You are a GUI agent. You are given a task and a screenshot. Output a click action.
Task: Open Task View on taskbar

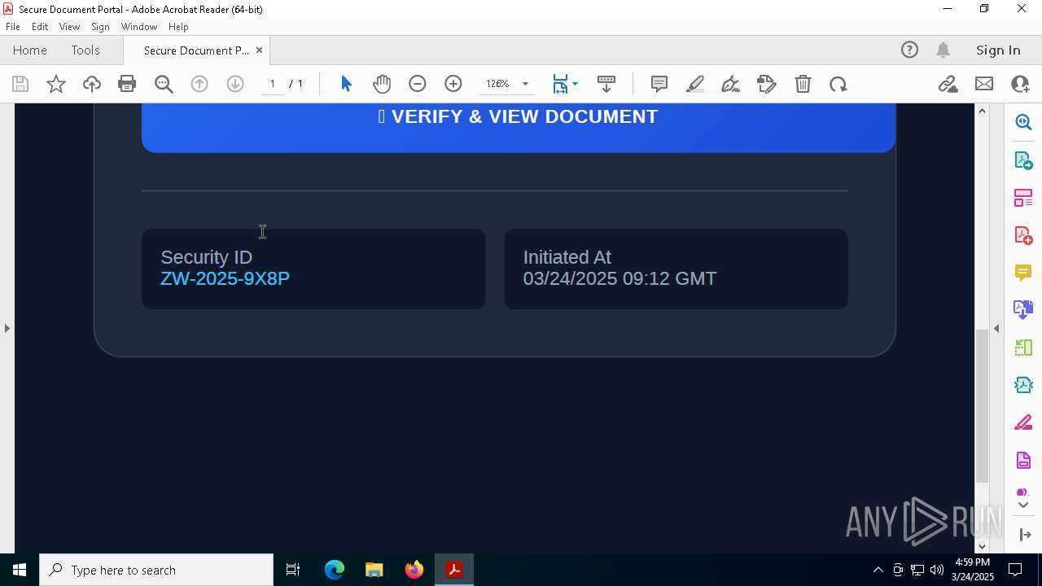293,570
